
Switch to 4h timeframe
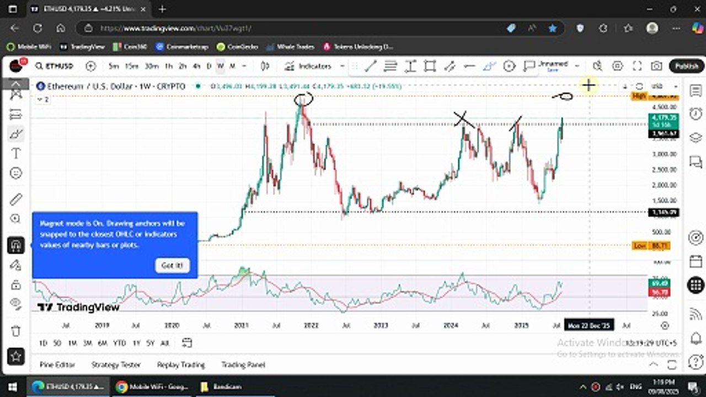tap(196, 66)
